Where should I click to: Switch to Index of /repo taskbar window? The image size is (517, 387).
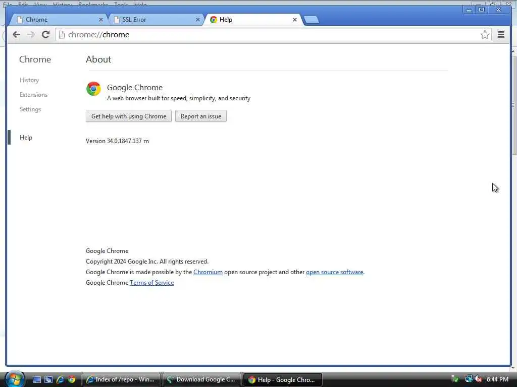coord(121,380)
